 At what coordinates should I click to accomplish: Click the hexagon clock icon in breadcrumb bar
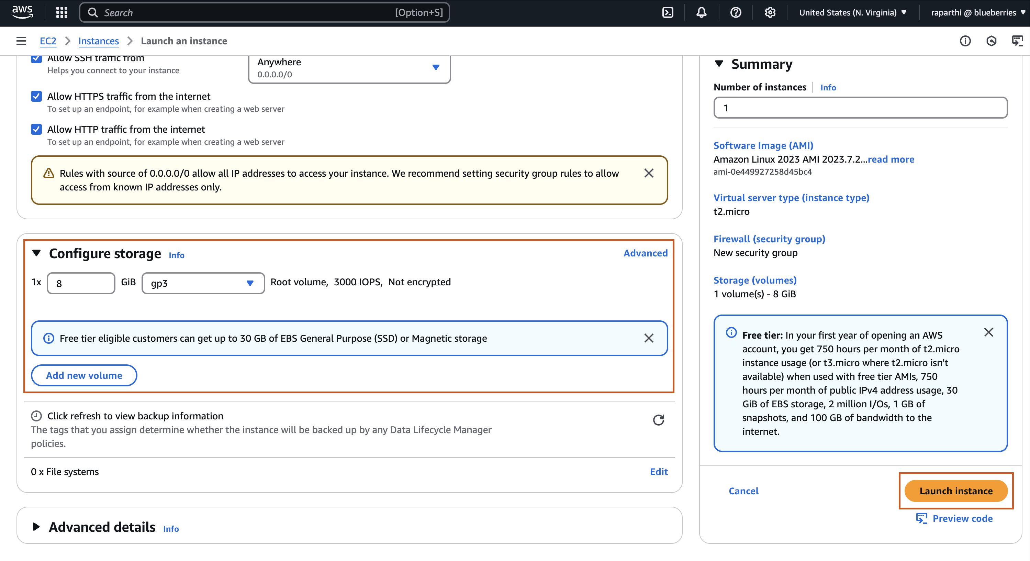[x=991, y=41]
